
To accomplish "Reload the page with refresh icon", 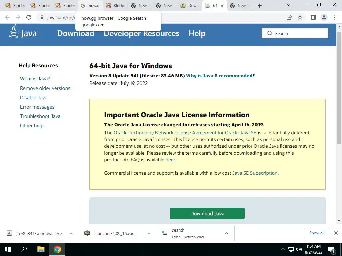I will coord(29,17).
